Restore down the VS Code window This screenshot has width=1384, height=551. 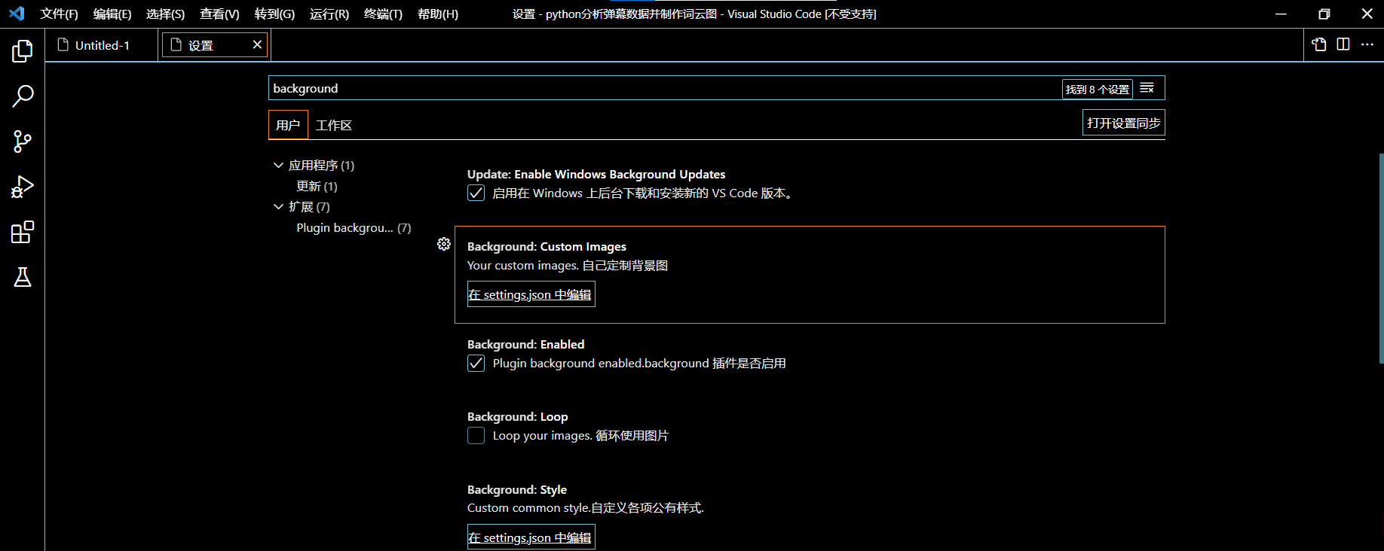tap(1324, 14)
